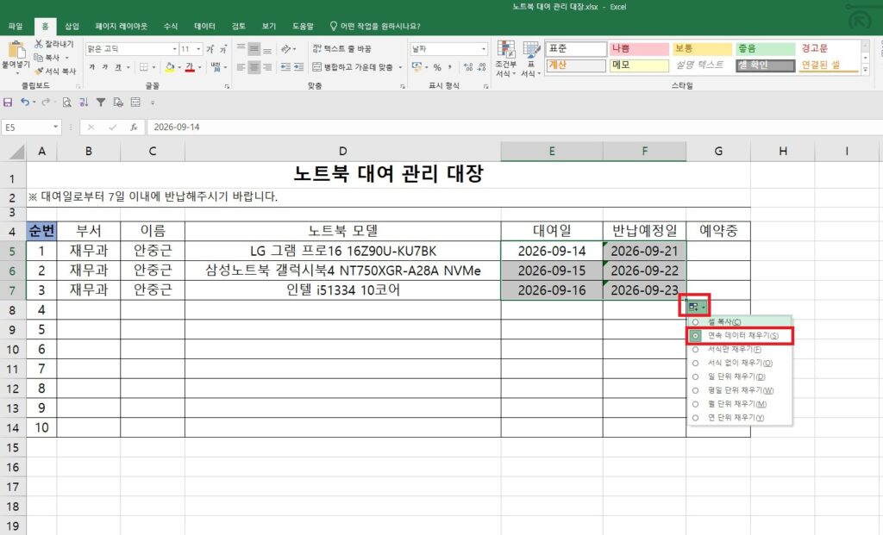Toggle 텍스트 줄 바꿈 wrap text

[x=341, y=49]
